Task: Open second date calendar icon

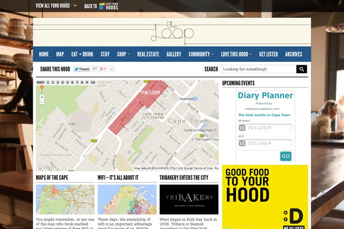Action: (242, 143)
